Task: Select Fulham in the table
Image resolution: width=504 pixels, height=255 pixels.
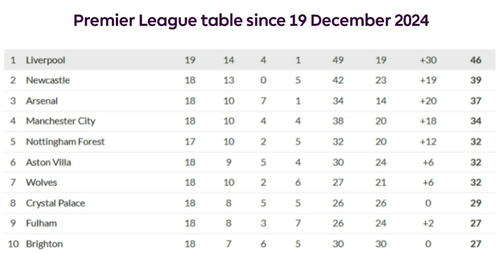Action: pyautogui.click(x=41, y=223)
